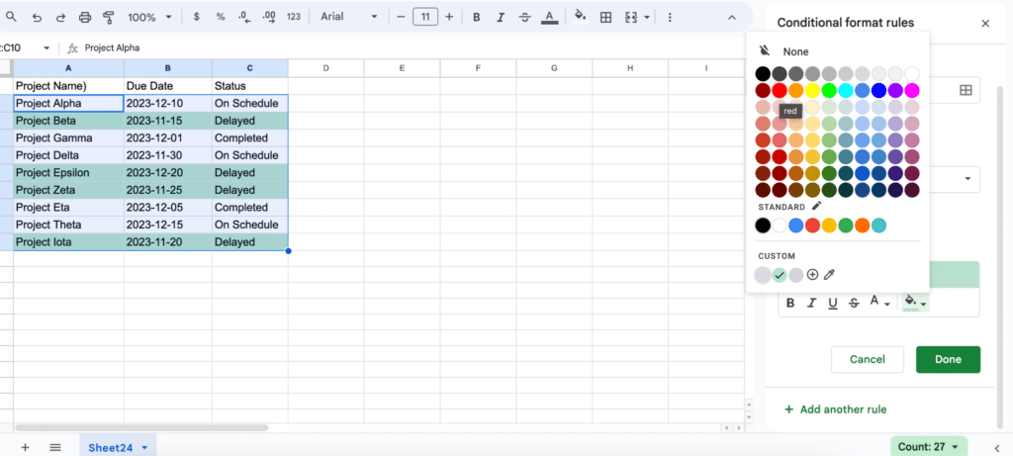Select column C header
The height and width of the screenshot is (456, 1013).
pyautogui.click(x=250, y=68)
